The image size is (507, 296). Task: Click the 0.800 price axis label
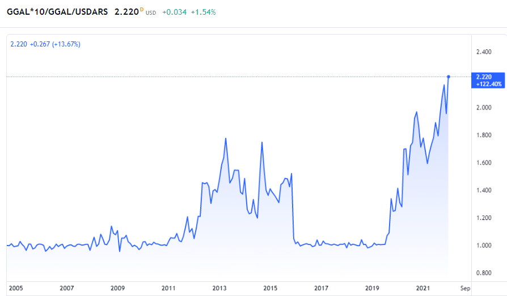484,273
